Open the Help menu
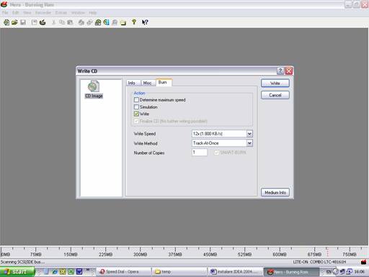The image size is (369, 277). [93, 13]
